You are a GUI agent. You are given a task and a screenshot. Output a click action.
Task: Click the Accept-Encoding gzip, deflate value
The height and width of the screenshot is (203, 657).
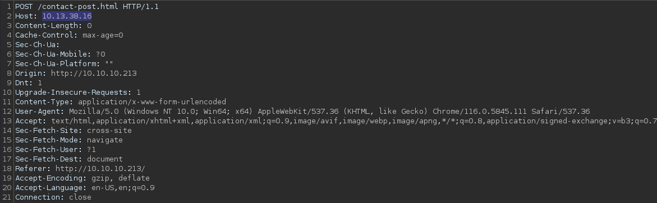[x=121, y=178]
